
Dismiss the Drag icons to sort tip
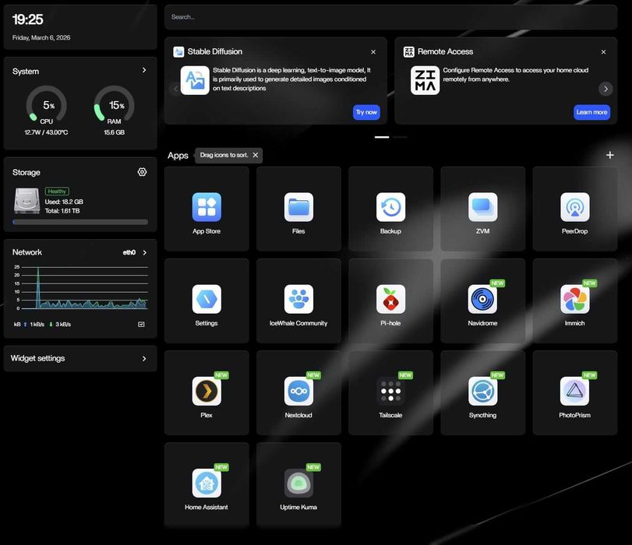point(256,155)
